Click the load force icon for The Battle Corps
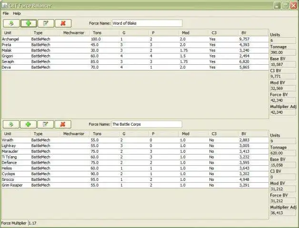The width and height of the screenshot is (299, 228). coord(11,125)
